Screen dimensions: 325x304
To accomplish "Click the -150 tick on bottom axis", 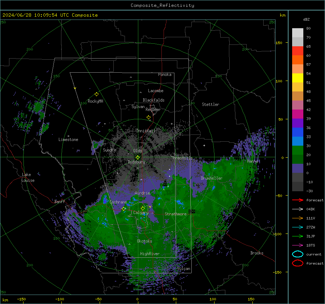I will (x=21, y=299).
